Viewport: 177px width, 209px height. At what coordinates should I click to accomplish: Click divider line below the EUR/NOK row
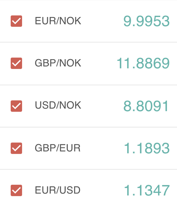pyautogui.click(x=88, y=42)
